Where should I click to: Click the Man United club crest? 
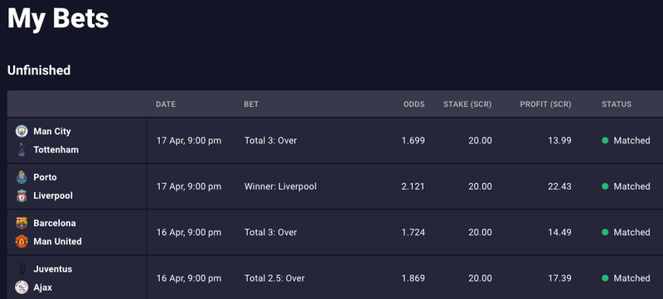(22, 241)
